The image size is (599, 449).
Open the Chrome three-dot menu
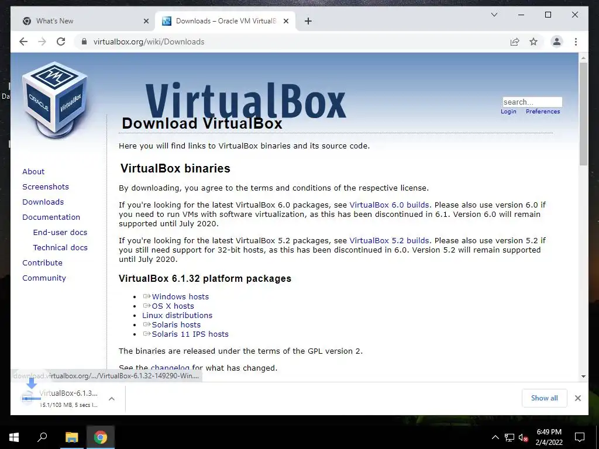pos(576,42)
